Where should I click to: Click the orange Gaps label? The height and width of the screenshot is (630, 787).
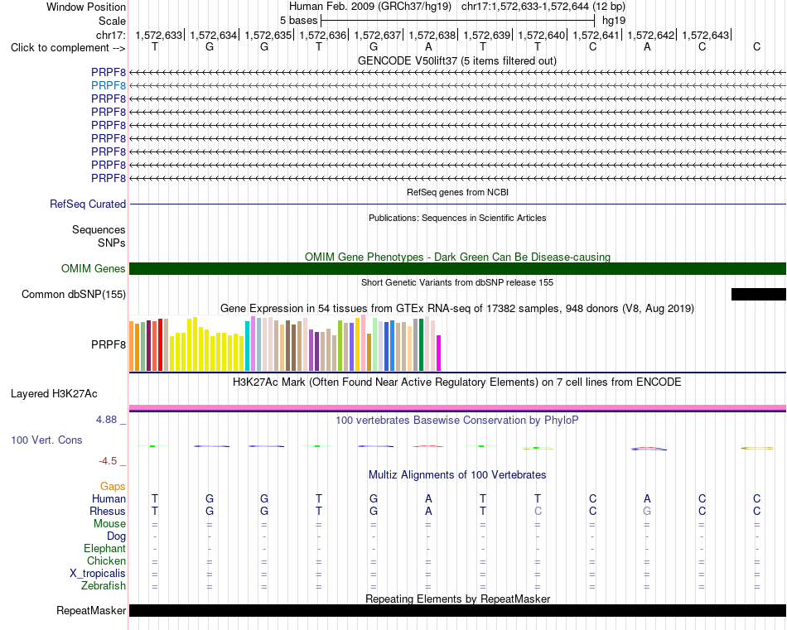pyautogui.click(x=113, y=486)
